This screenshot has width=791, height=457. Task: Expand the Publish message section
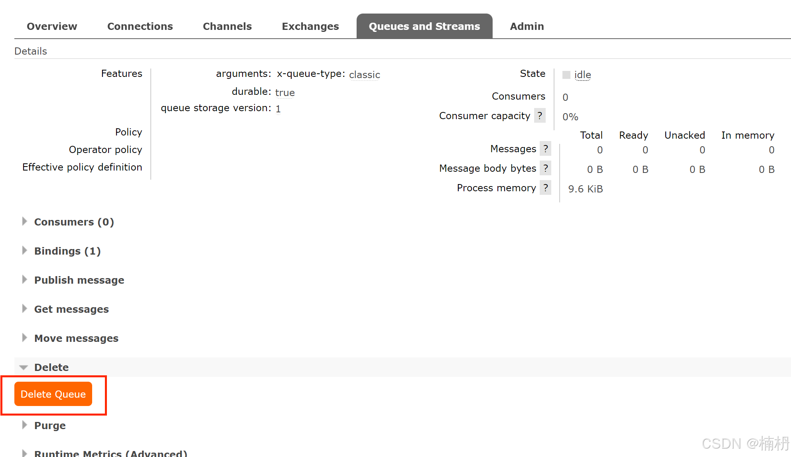[79, 280]
